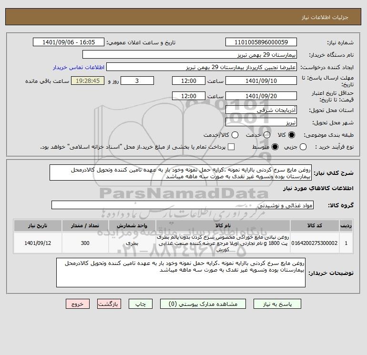The image size is (367, 355).
Task: Open اطلاعات تماس خریدار link
Action: pyautogui.click(x=79, y=67)
